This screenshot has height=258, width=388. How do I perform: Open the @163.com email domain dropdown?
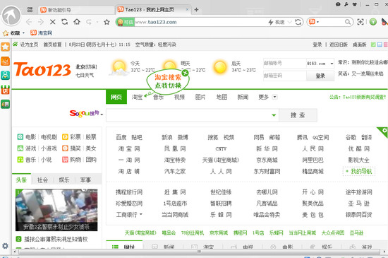click(x=320, y=64)
